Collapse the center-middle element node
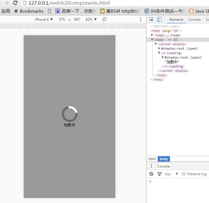The image size is (209, 203). point(156,44)
